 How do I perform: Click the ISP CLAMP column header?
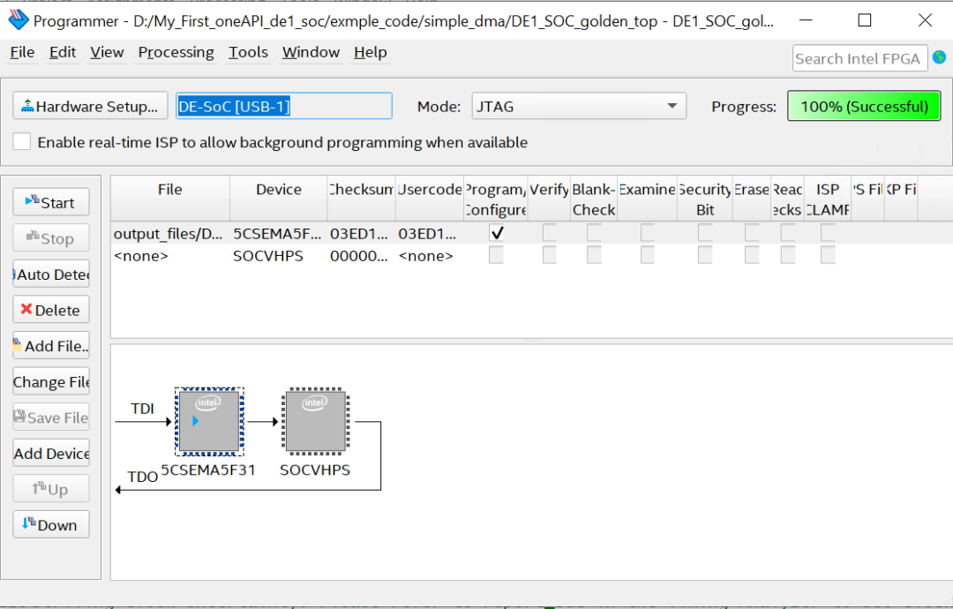click(828, 199)
